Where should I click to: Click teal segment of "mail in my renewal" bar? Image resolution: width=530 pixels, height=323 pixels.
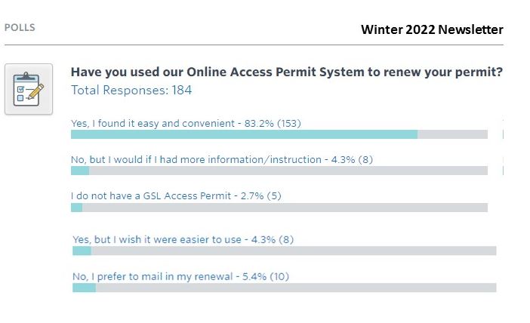pyautogui.click(x=84, y=288)
